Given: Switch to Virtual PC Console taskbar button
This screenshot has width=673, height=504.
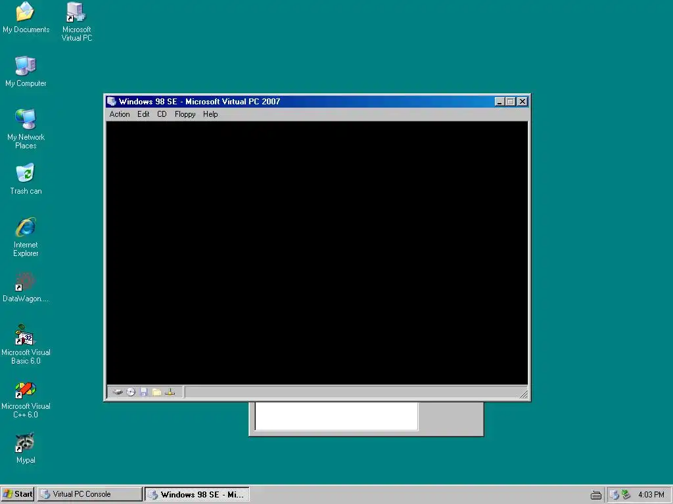Looking at the screenshot, I should pos(89,494).
